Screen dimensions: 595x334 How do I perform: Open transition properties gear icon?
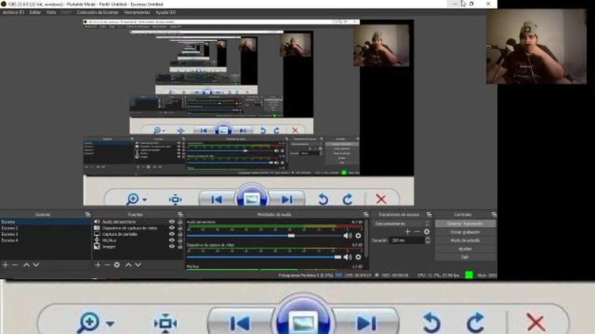426,231
